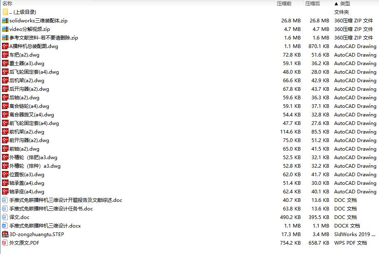The image size is (379, 254).
Task: Click the 轴承座(a4).dwg file icon
Action: tap(5, 192)
